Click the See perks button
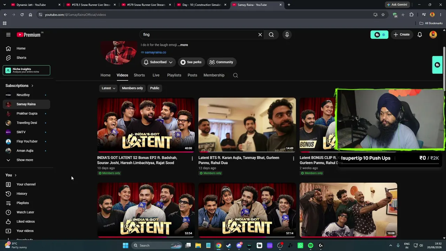Image resolution: width=446 pixels, height=251 pixels. 191,62
